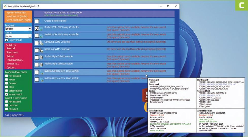Open Load snapshot...
The height and width of the screenshot is (137, 248).
coord(15,60)
